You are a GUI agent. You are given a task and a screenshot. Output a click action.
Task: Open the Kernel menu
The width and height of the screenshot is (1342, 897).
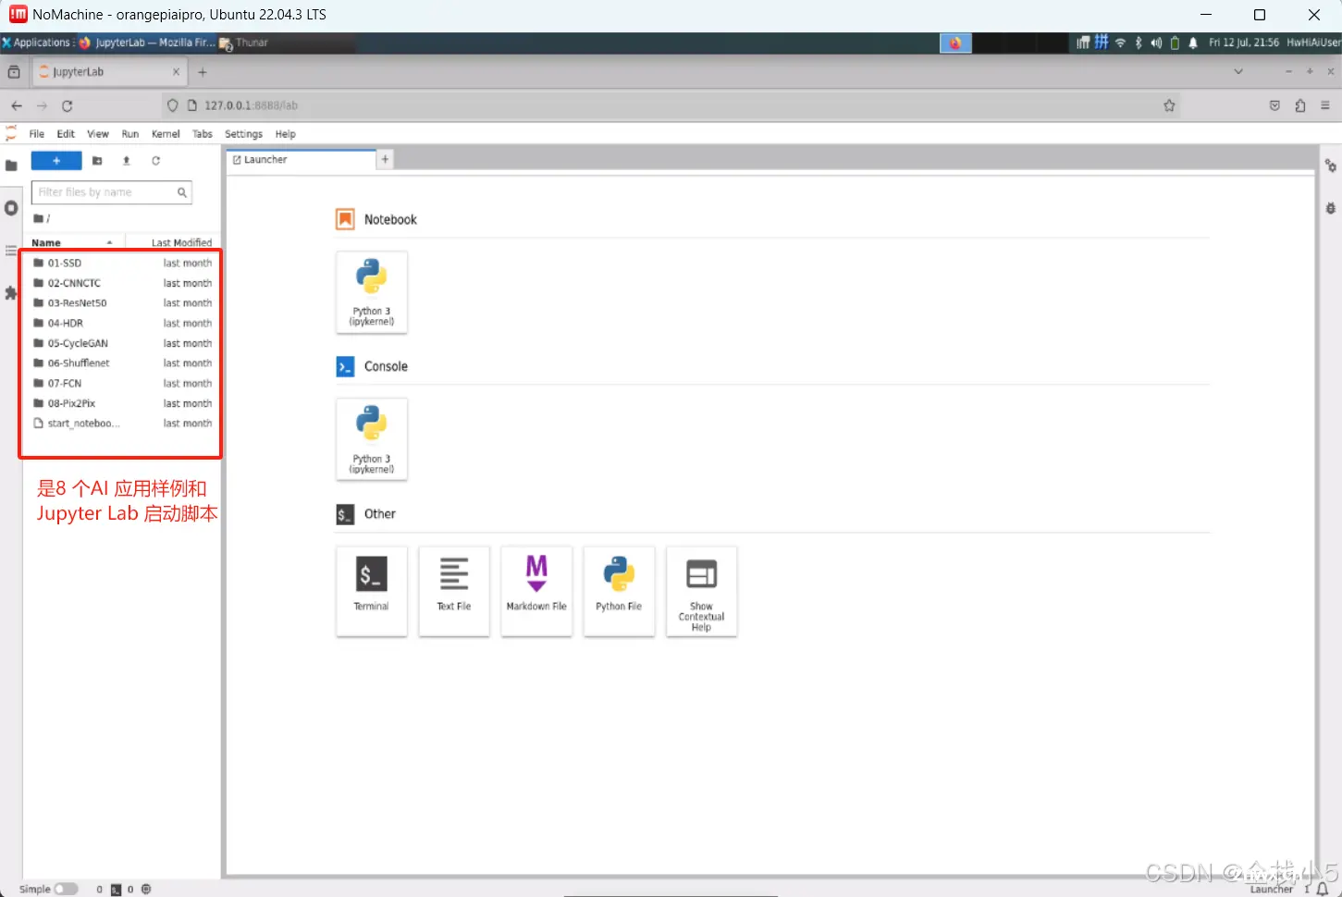(166, 134)
